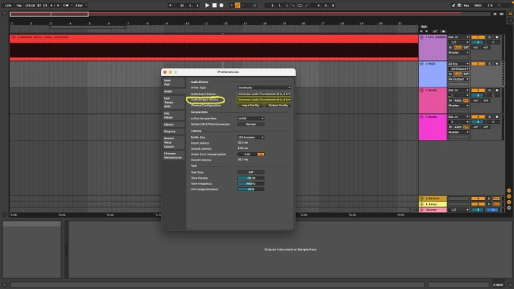The height and width of the screenshot is (289, 514).
Task: Arm the 4 Audio track for recording
Action: pyautogui.click(x=497, y=117)
